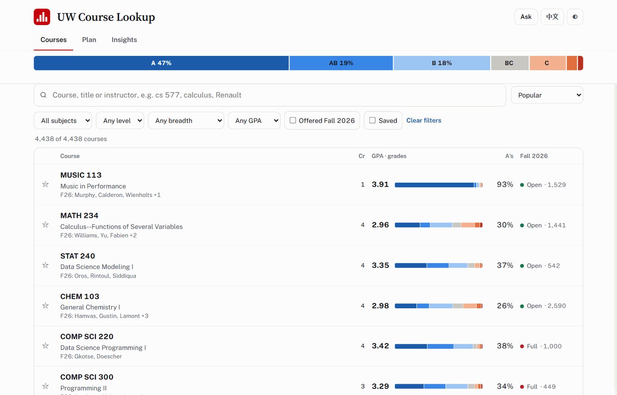The width and height of the screenshot is (617, 395).
Task: Click the 3.91 GPA value
Action: tap(380, 185)
